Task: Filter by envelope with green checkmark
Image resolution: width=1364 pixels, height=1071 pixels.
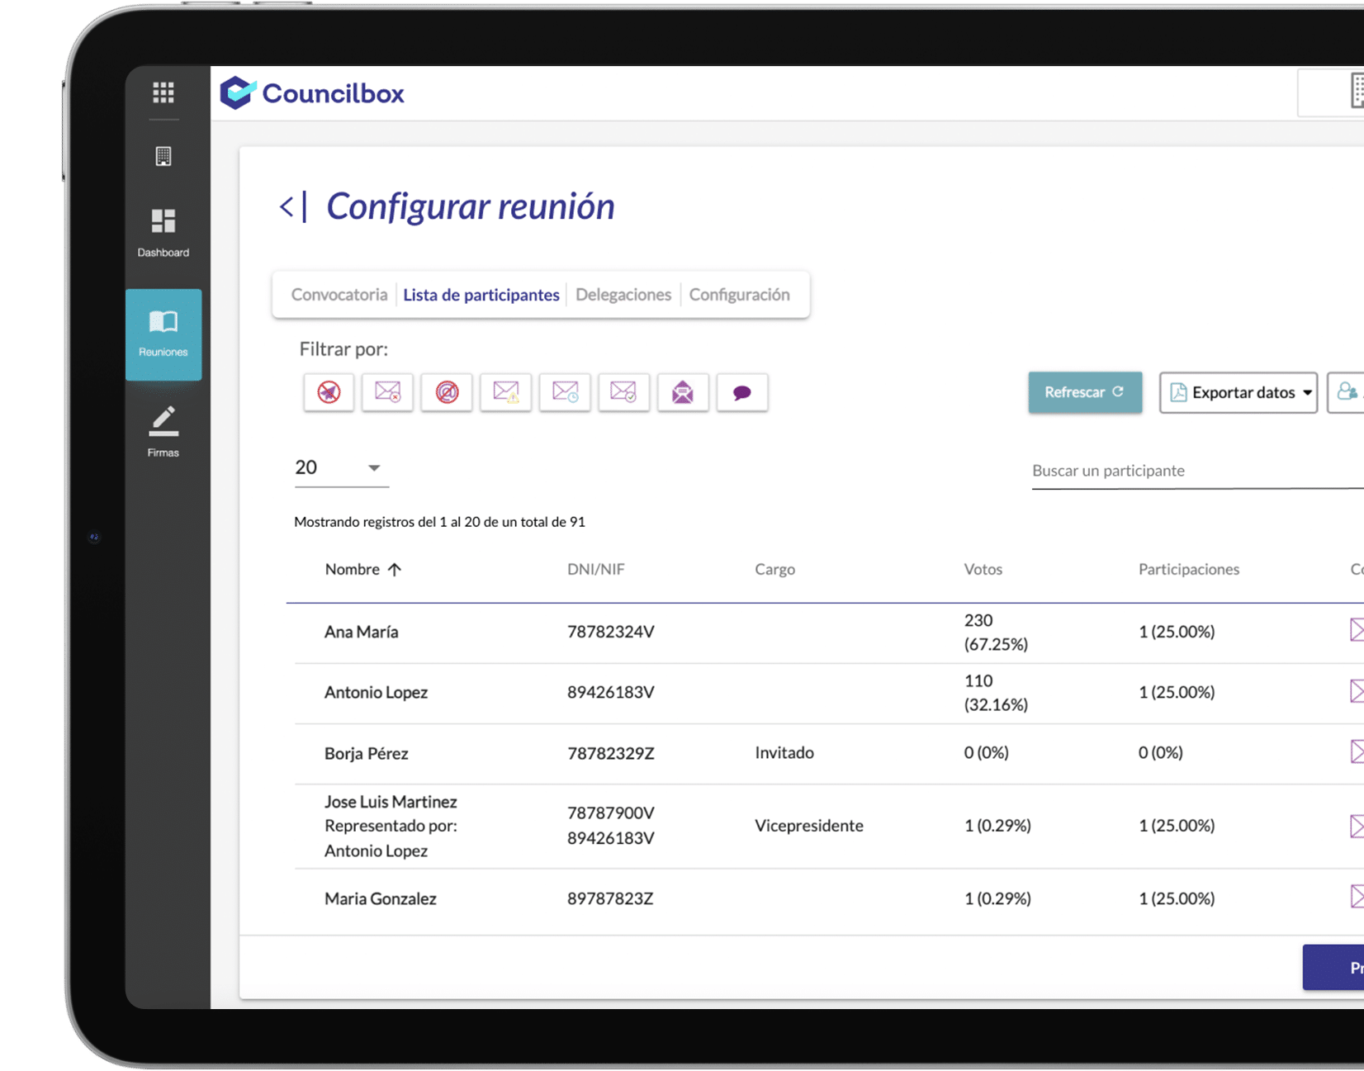Action: coord(623,392)
